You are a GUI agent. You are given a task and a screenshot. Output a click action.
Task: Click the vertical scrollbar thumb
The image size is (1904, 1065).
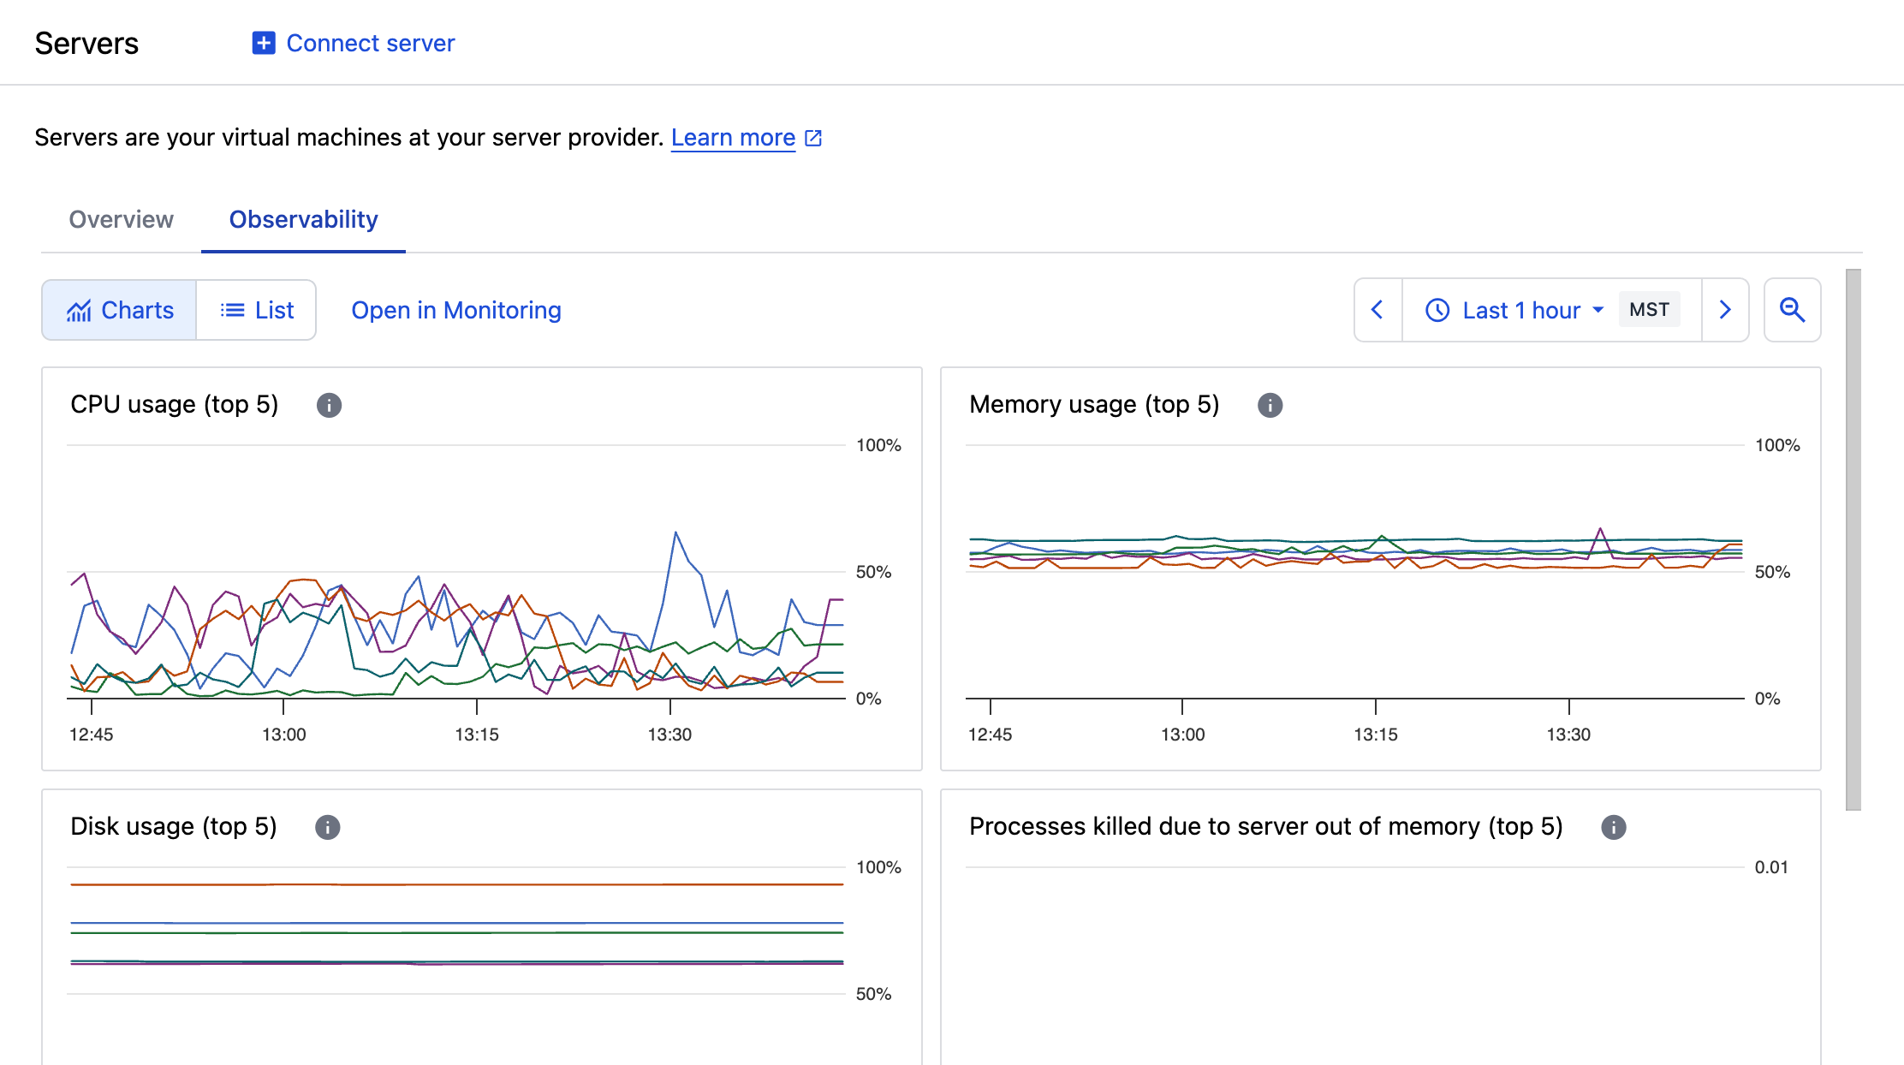1853,539
